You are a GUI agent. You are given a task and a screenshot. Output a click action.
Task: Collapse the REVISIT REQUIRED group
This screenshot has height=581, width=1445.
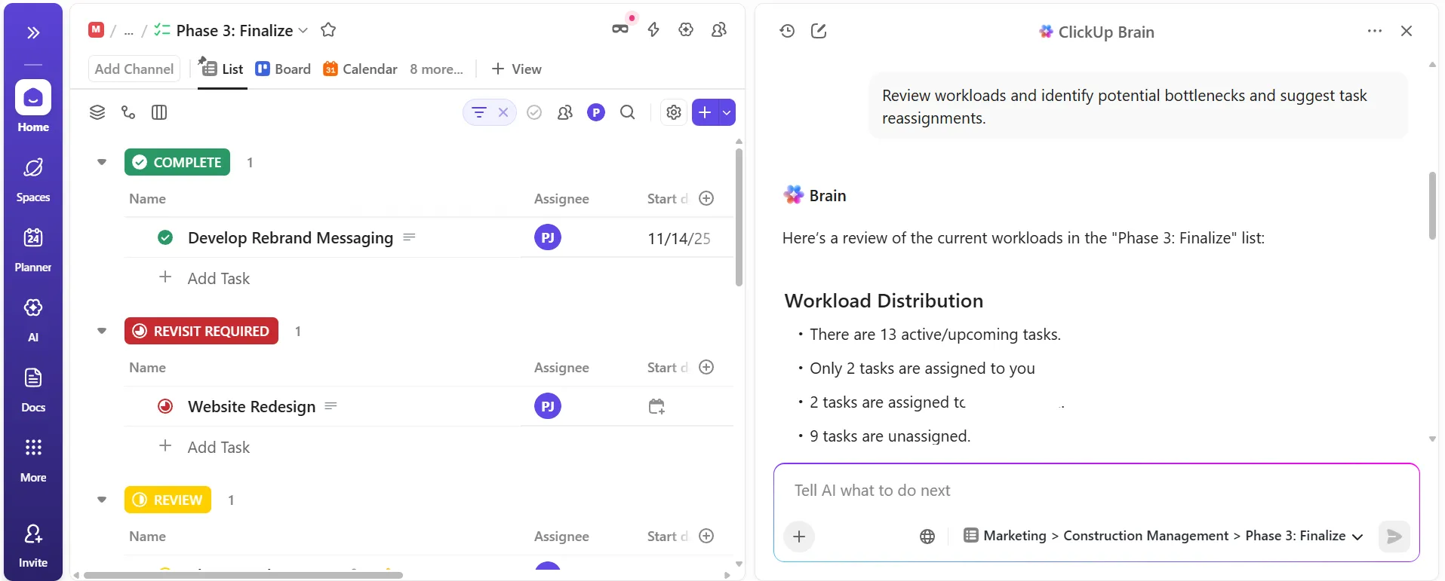102,331
